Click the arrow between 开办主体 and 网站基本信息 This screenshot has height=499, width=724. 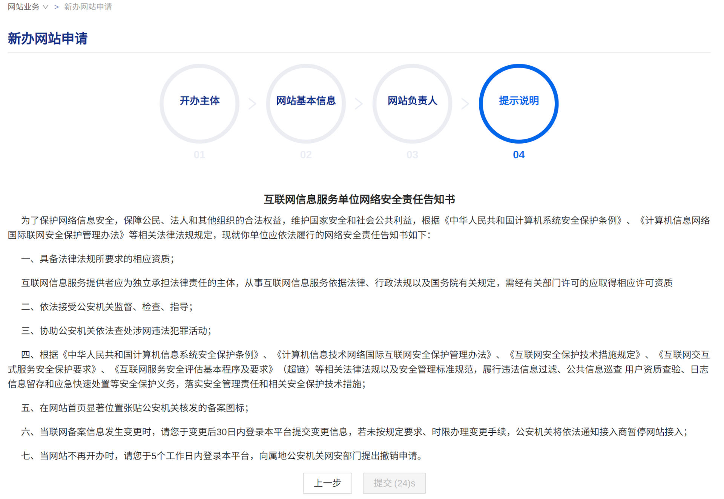pos(253,104)
